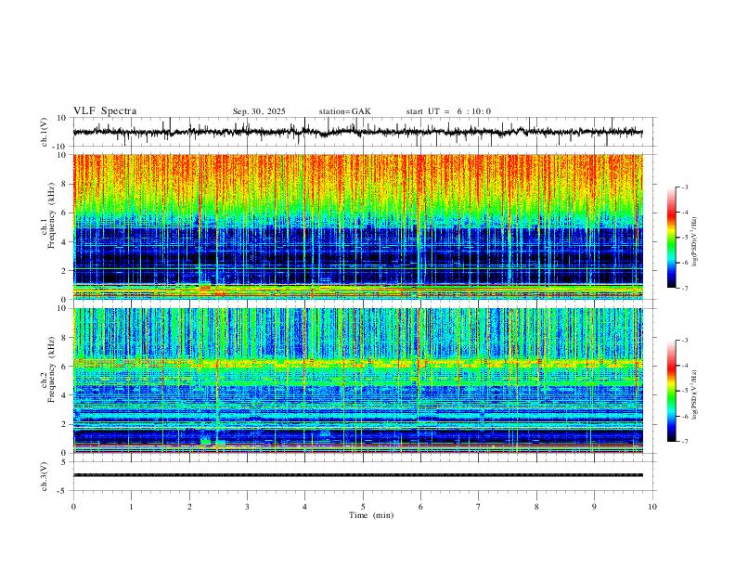Click the "ch.3(V)" axis label

pos(45,476)
